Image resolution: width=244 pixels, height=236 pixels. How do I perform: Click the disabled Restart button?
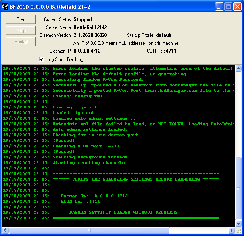click(x=21, y=42)
